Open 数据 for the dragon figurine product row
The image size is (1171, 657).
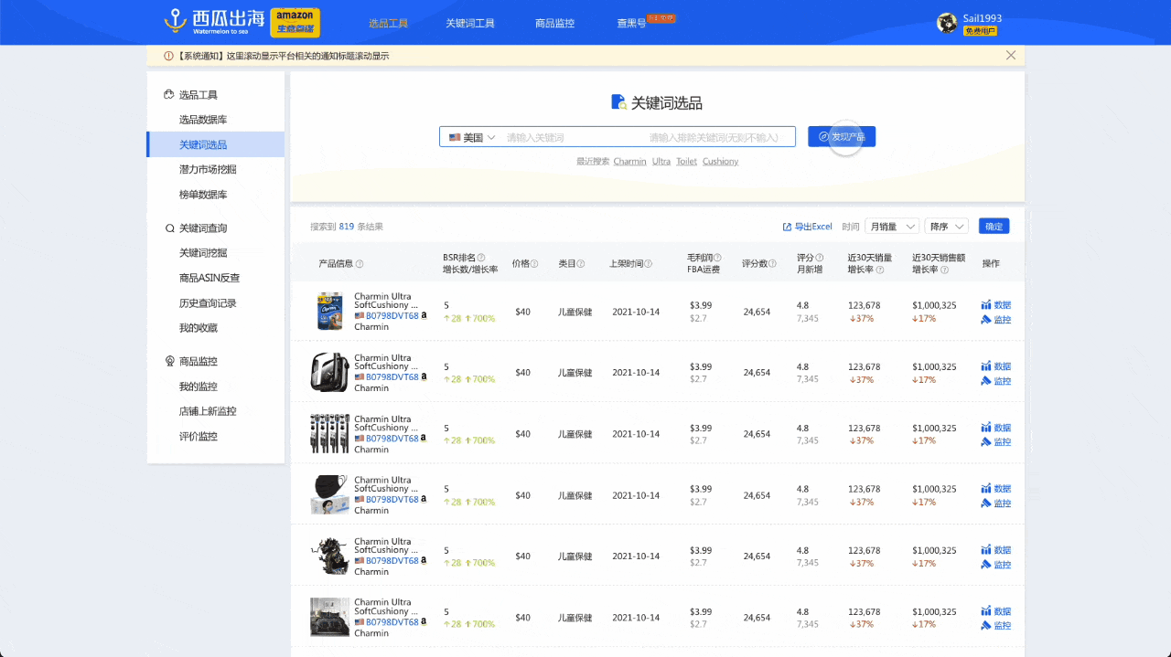tap(995, 550)
